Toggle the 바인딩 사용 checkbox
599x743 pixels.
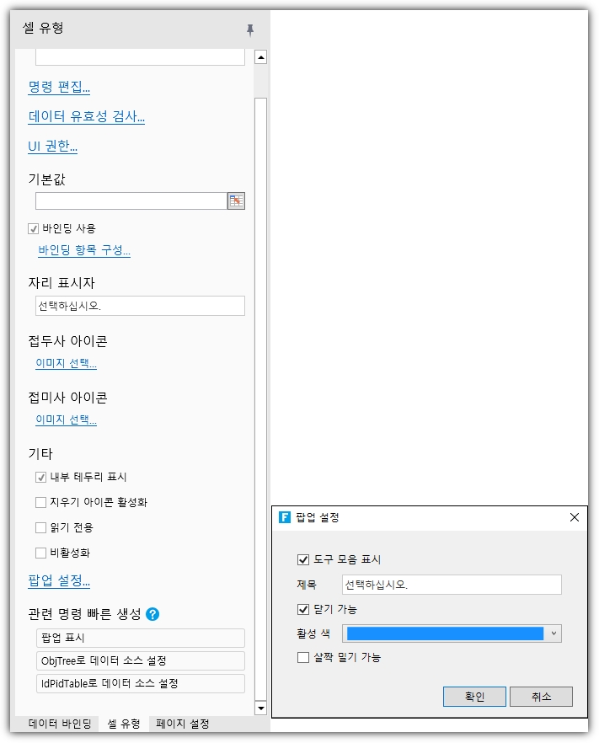(35, 228)
